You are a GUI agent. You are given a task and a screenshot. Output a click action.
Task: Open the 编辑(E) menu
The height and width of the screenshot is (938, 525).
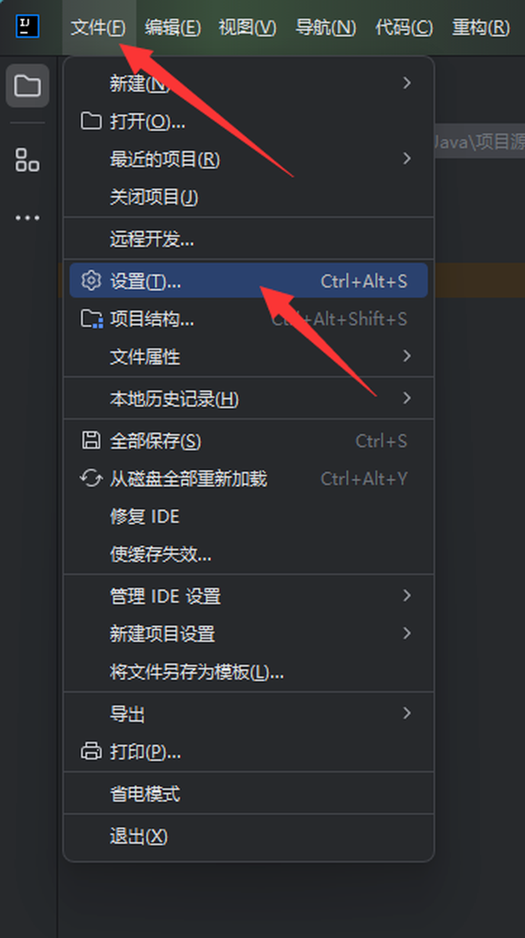point(173,27)
